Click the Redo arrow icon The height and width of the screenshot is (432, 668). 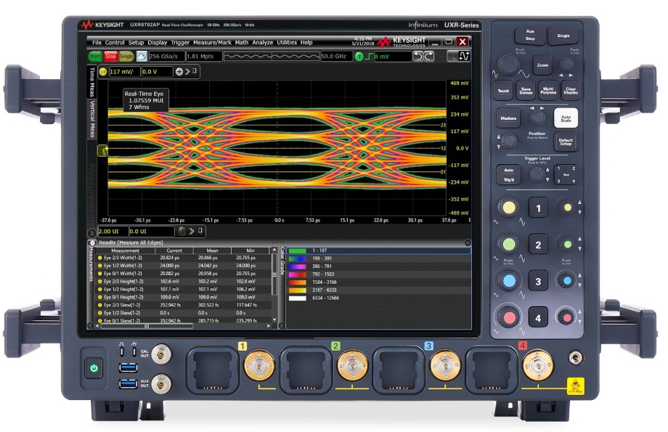428,57
